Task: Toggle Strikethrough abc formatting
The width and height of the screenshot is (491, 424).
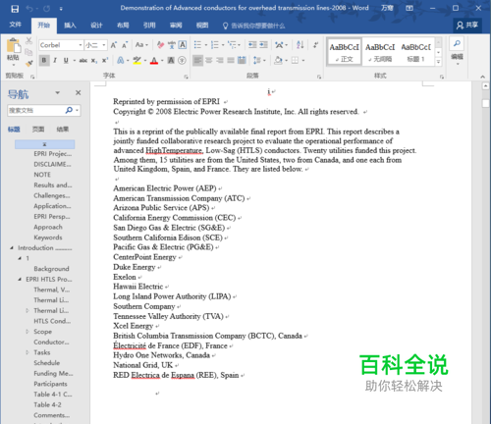Action: click(x=83, y=60)
